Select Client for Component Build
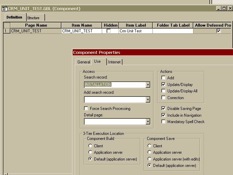The width and height of the screenshot is (233, 175). click(90, 146)
